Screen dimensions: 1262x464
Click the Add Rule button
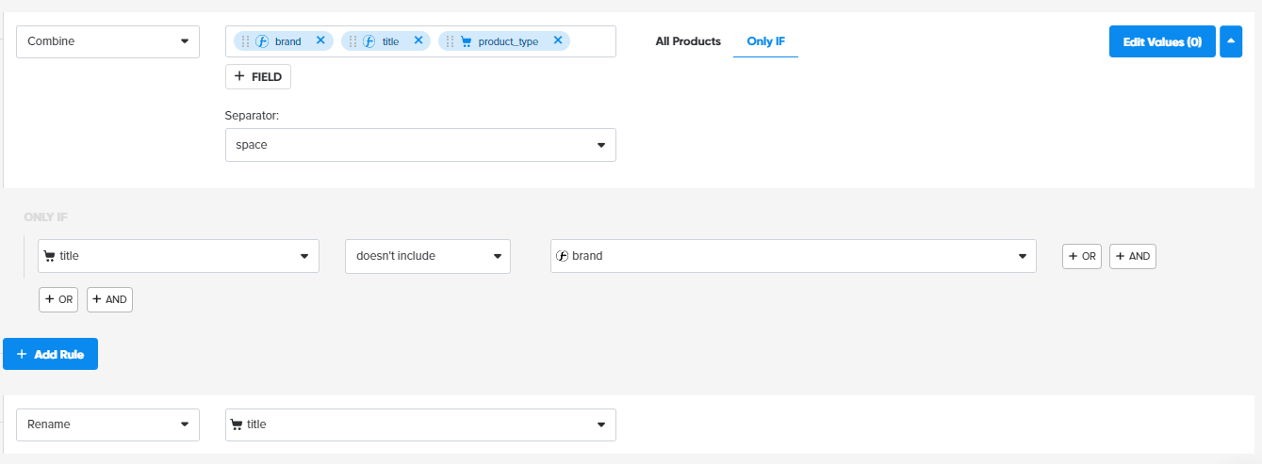(50, 354)
